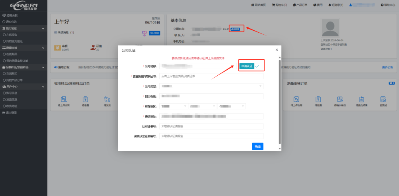Open the first 所在地区 province dropdown

[x=174, y=106]
